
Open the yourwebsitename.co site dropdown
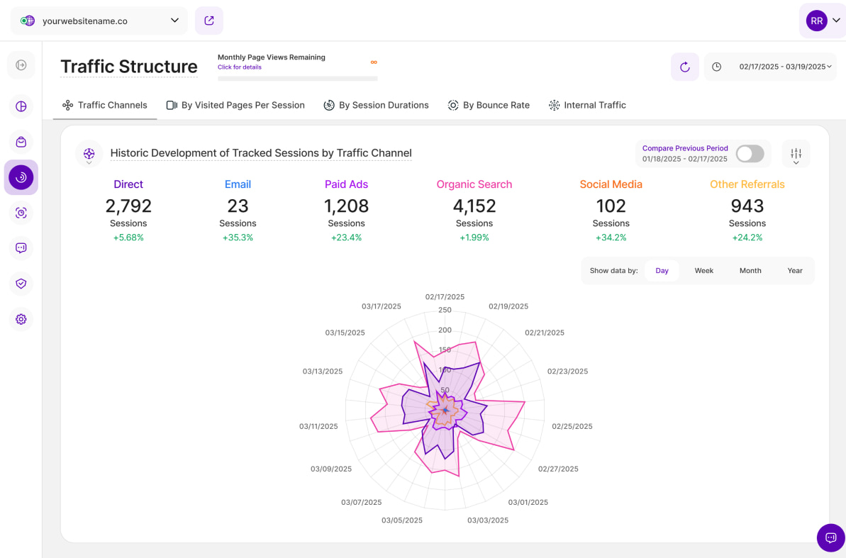pos(99,21)
